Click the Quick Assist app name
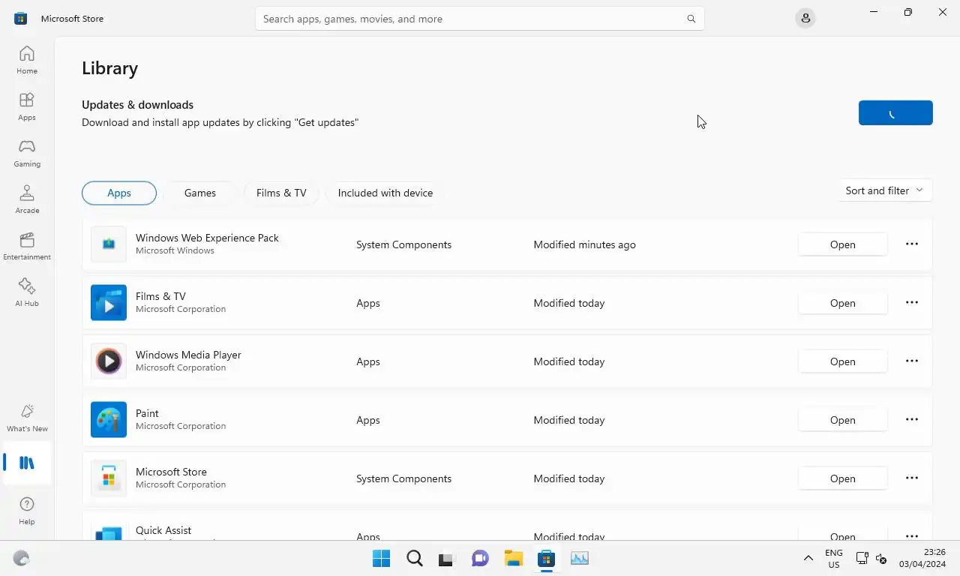960x576 pixels. coord(163,530)
